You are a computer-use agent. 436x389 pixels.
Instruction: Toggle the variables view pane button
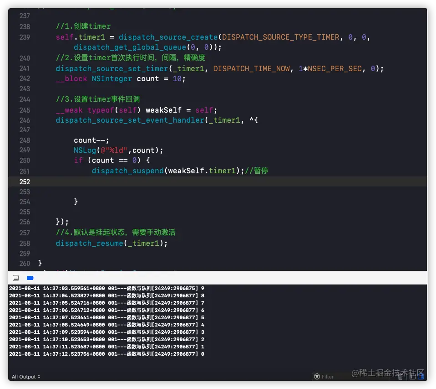[x=412, y=377]
